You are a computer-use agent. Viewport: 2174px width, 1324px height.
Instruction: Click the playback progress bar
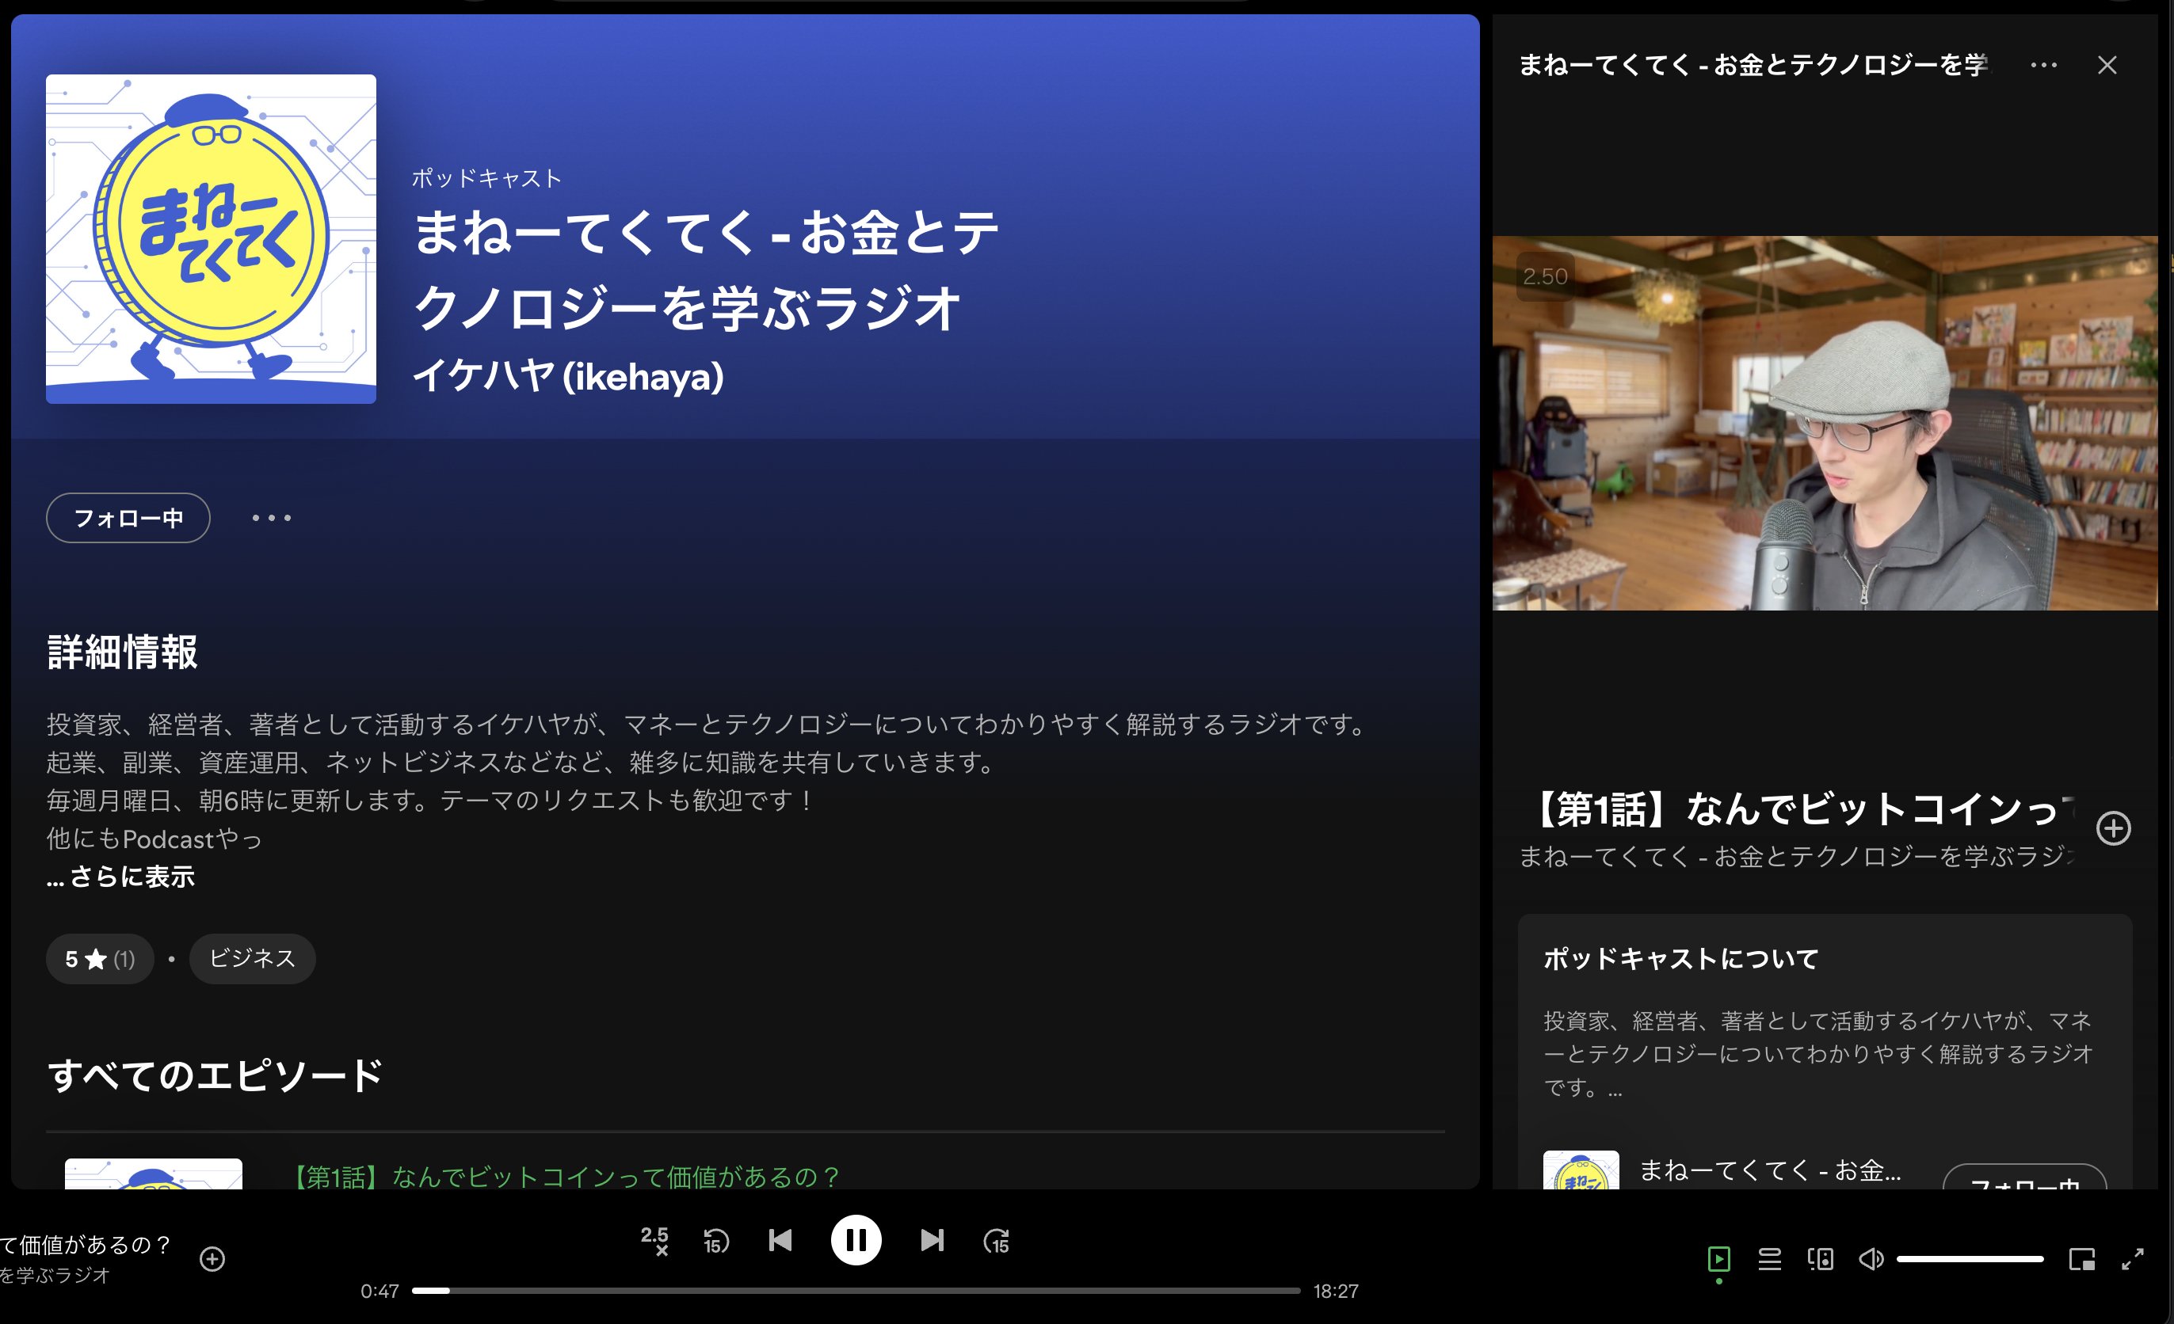(856, 1291)
